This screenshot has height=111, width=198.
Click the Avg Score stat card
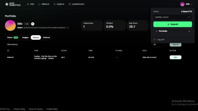click(x=138, y=26)
